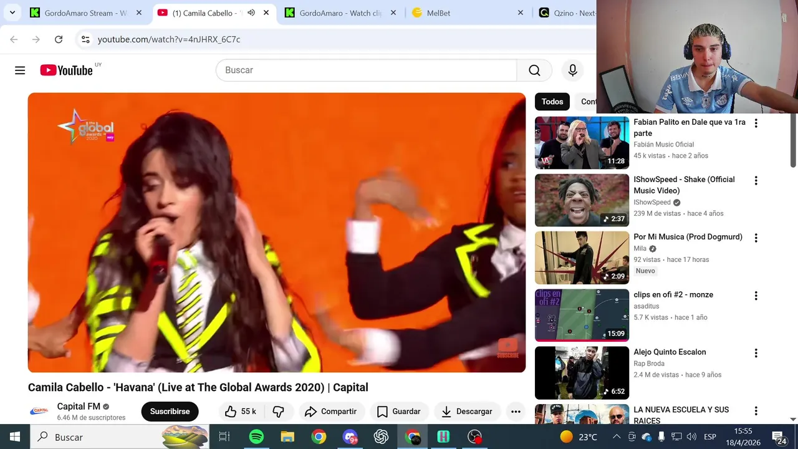Open site information icon in address bar
The image size is (798, 449).
86,39
